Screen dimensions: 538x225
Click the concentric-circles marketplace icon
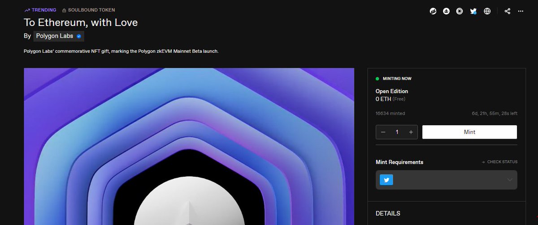click(x=460, y=11)
